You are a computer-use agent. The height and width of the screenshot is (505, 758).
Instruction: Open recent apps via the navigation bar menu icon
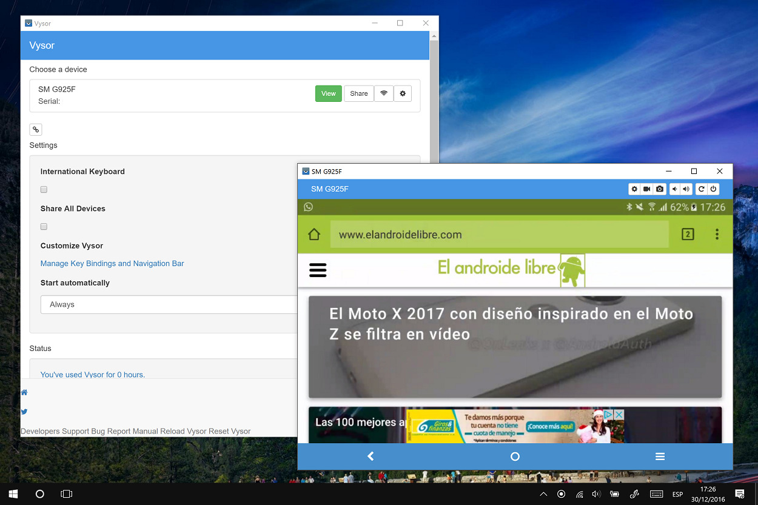pos(660,457)
